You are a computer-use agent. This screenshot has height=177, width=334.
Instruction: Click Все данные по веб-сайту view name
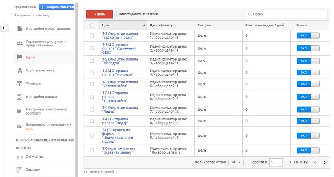32,15
